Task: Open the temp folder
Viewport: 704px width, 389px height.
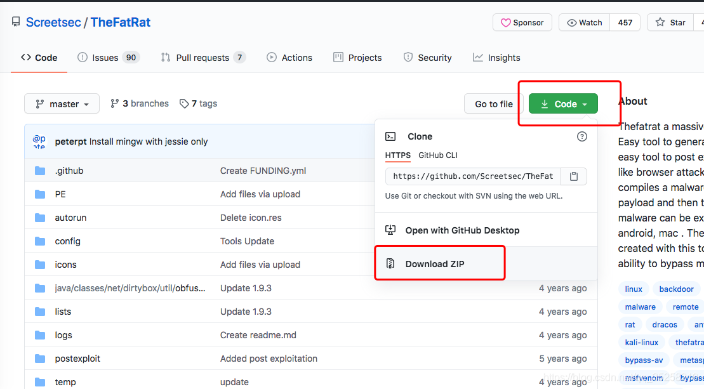Action: point(65,382)
